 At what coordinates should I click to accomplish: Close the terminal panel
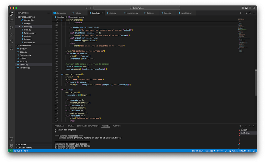click(x=253, y=126)
